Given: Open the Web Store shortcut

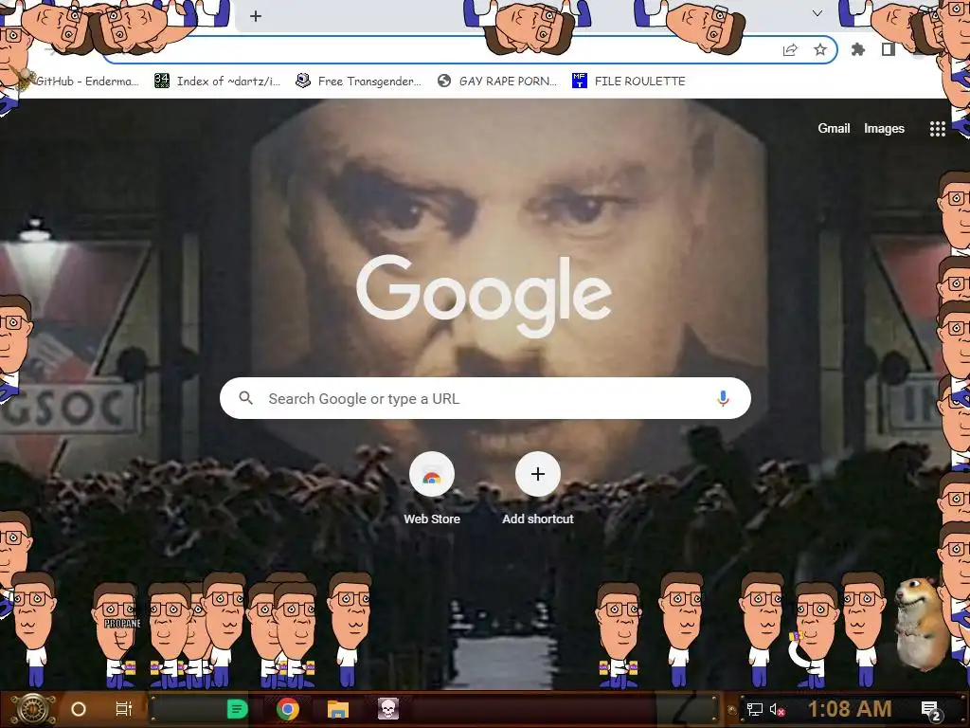Looking at the screenshot, I should [x=432, y=474].
